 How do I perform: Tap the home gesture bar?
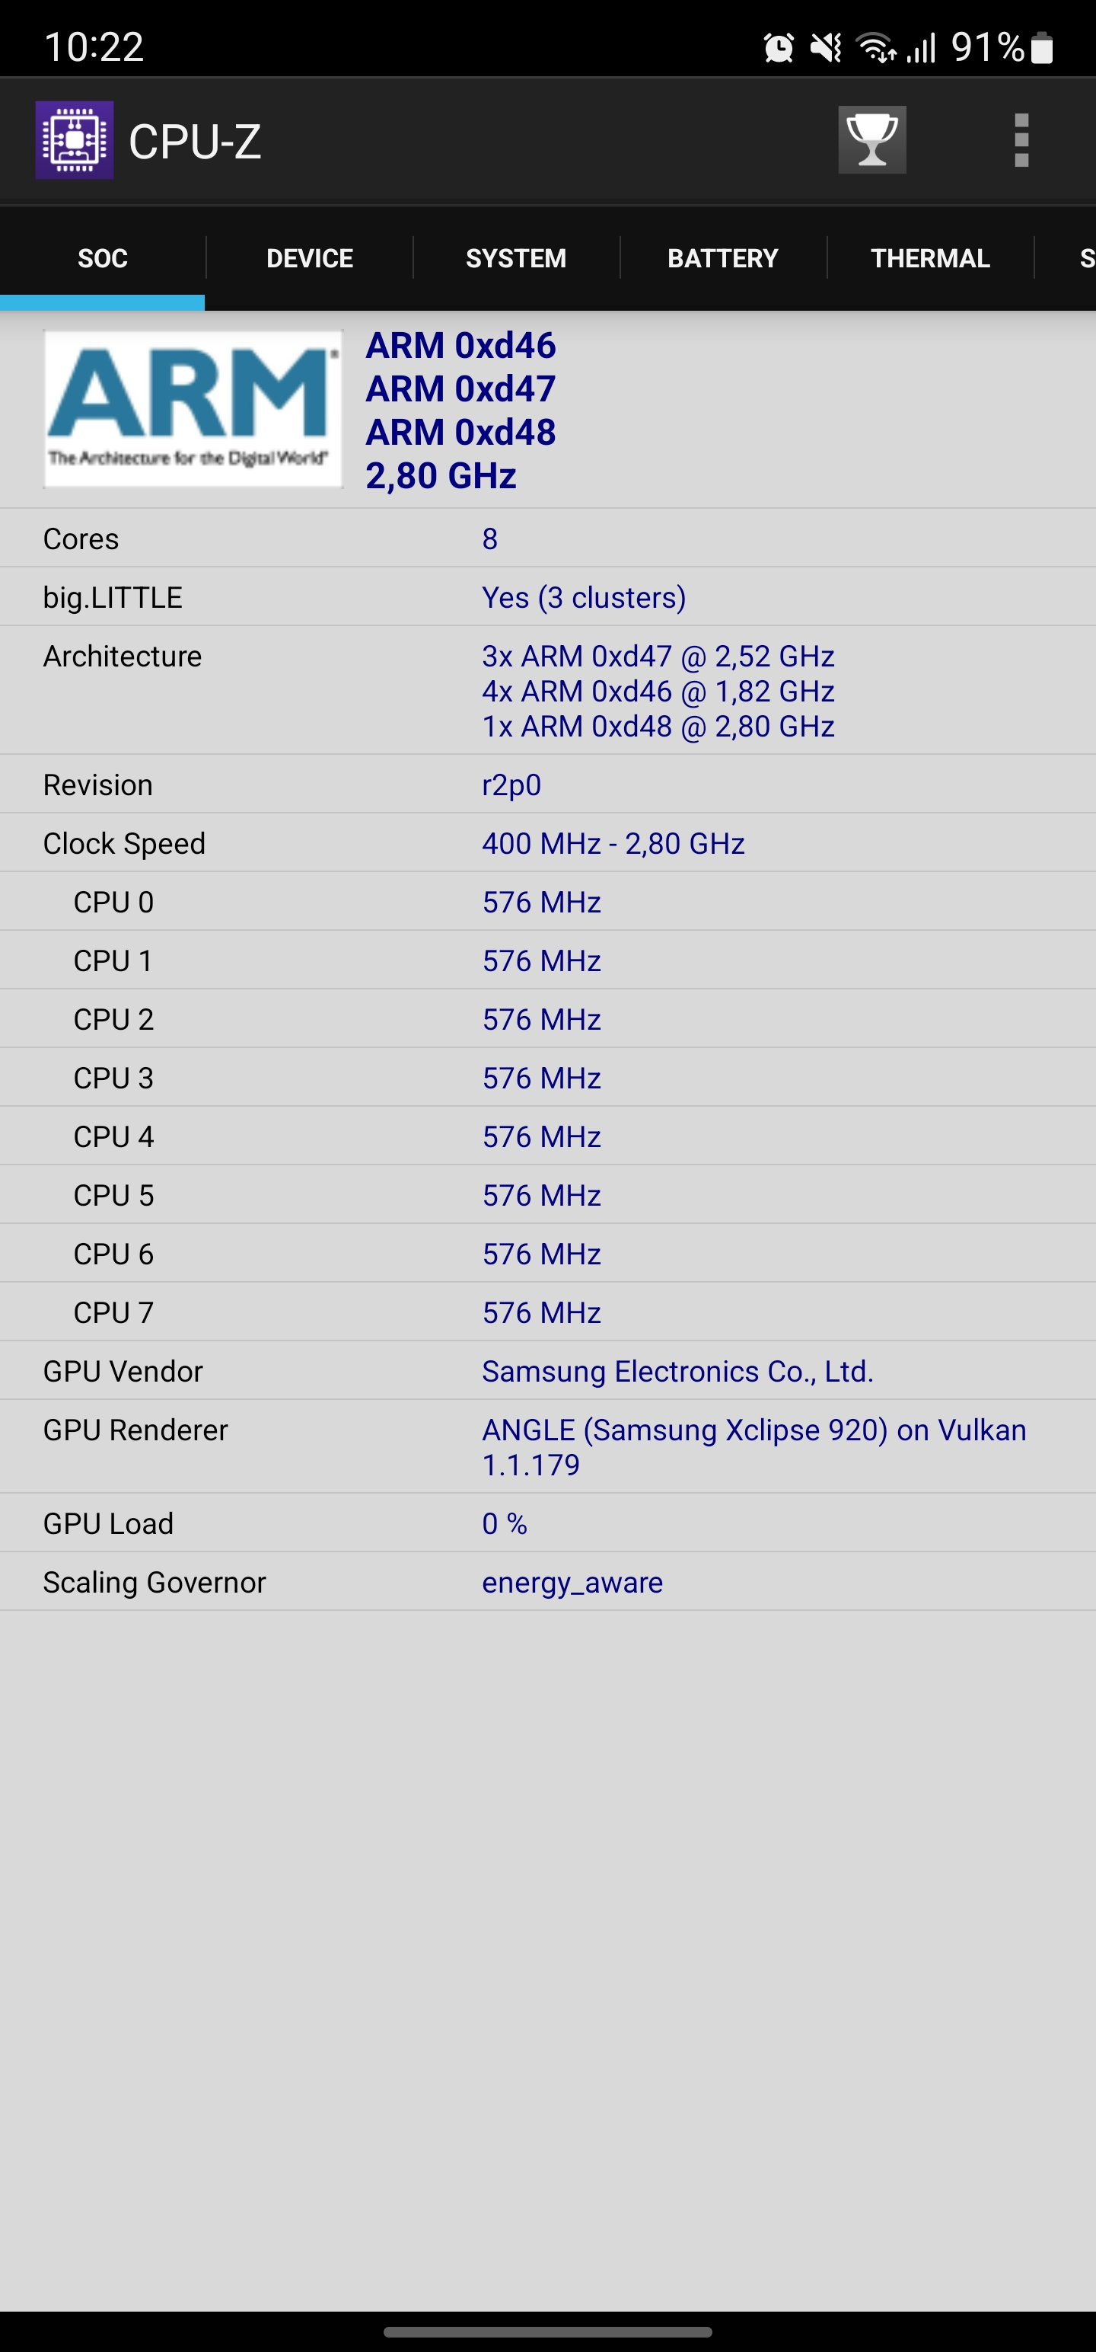pyautogui.click(x=547, y=2331)
